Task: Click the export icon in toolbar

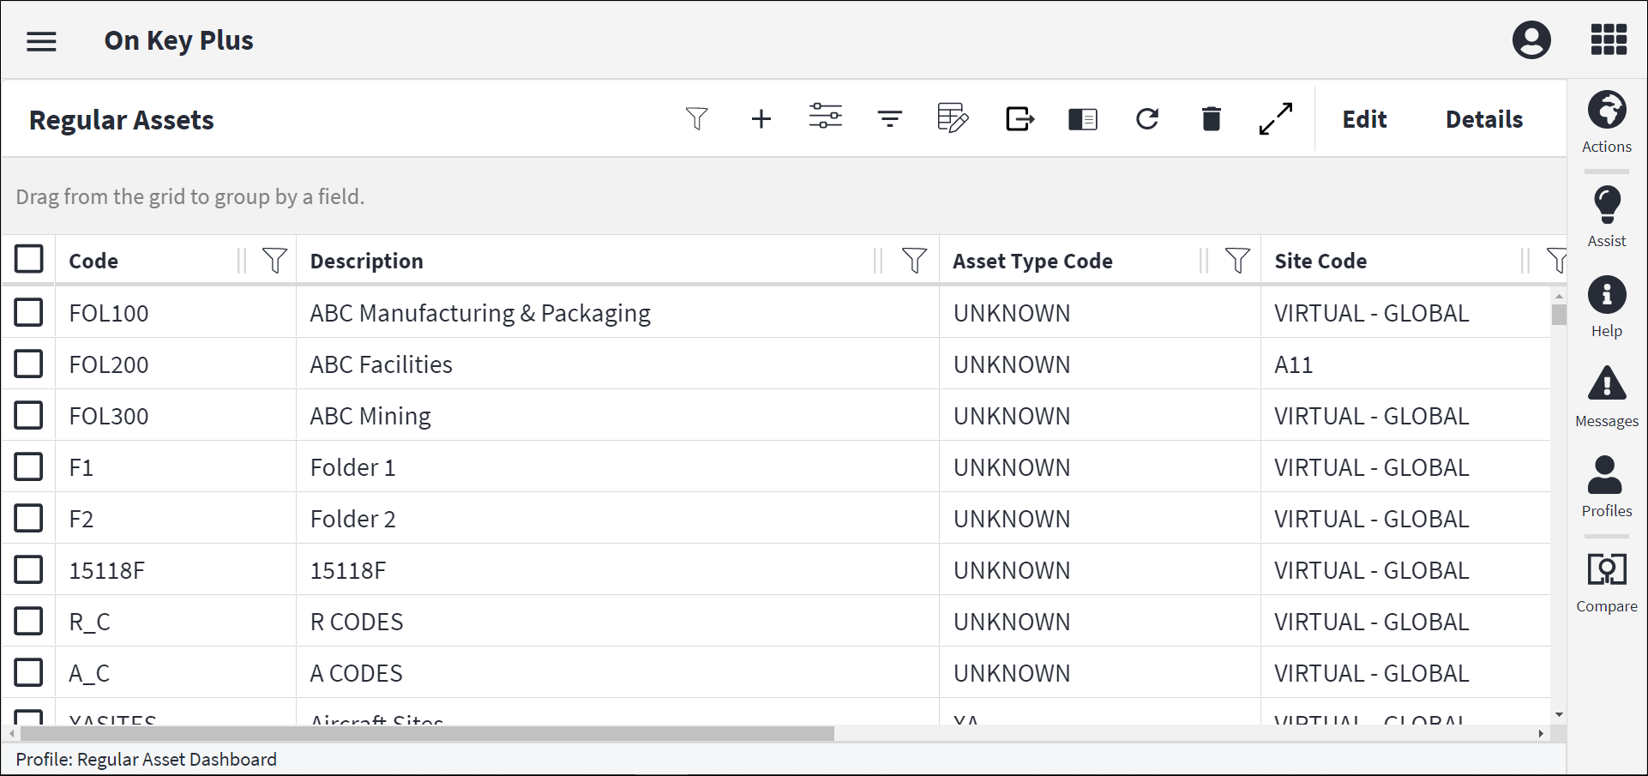Action: 1019,119
